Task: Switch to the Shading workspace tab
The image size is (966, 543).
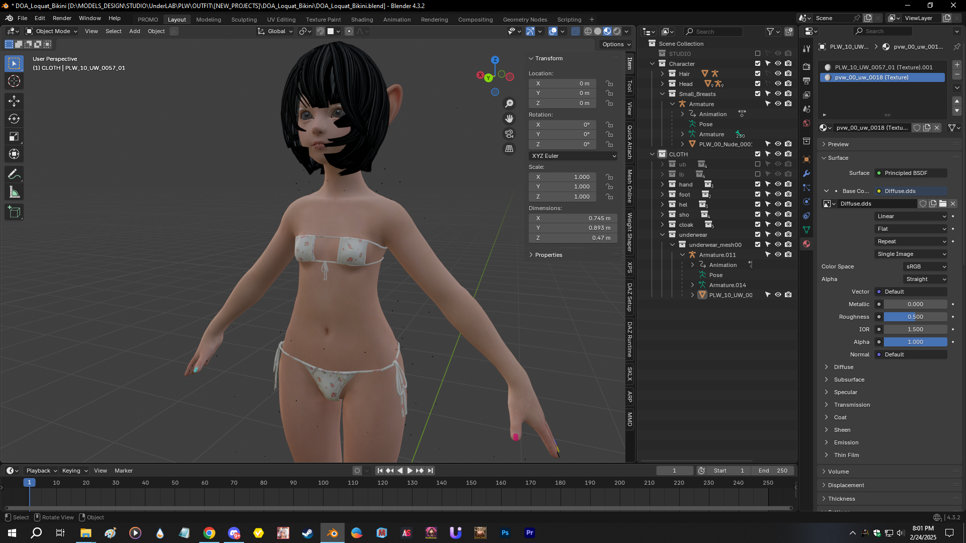Action: click(362, 19)
